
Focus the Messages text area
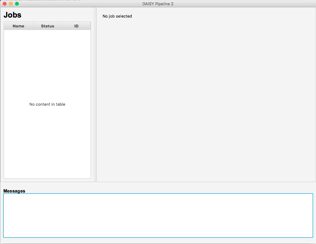(x=158, y=215)
